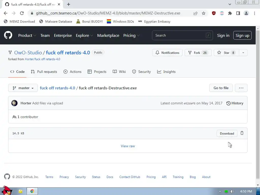Screen dimensions: 260x195
Task: Click the volume speaker tray icon
Action: tap(232, 191)
